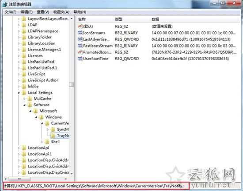Image resolution: width=243 pixels, height=191 pixels.
Task: Click the LastAdvertise QWORD value icon
Action: coord(80,39)
